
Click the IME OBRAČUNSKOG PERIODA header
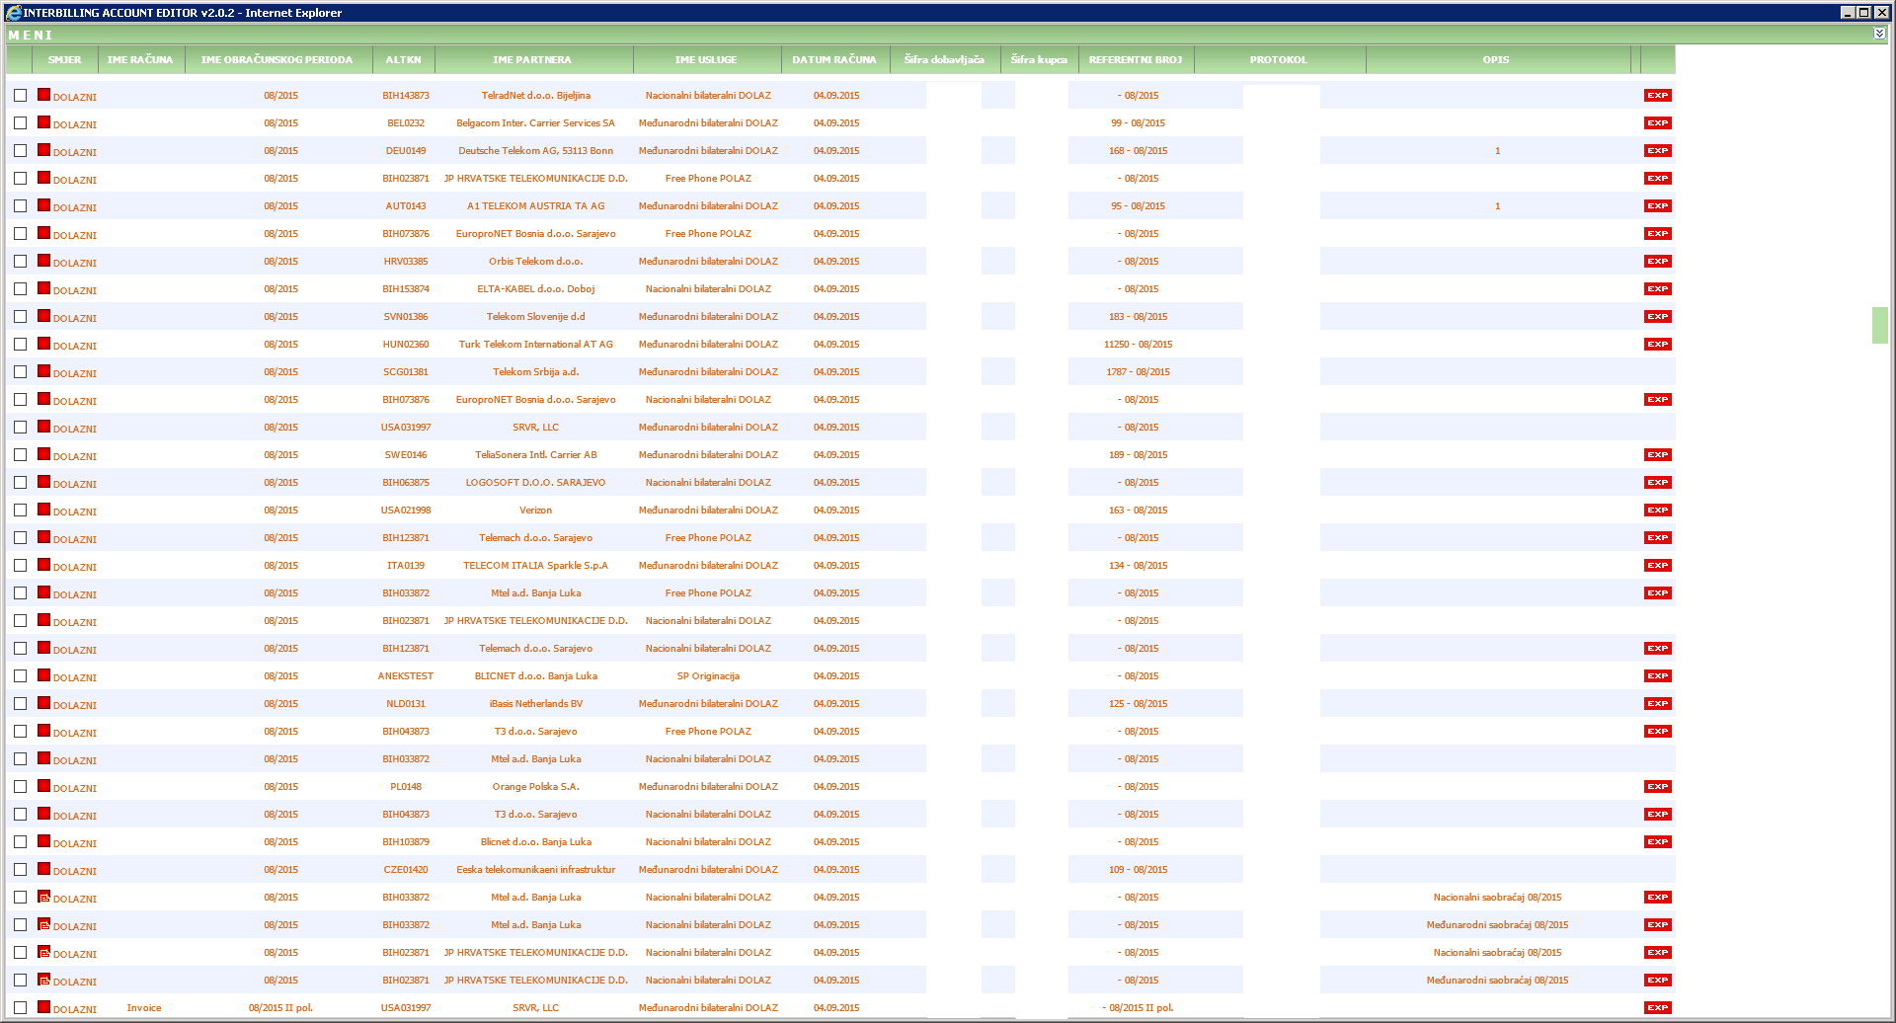(277, 59)
